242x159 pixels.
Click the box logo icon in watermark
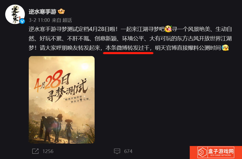pos(203,152)
